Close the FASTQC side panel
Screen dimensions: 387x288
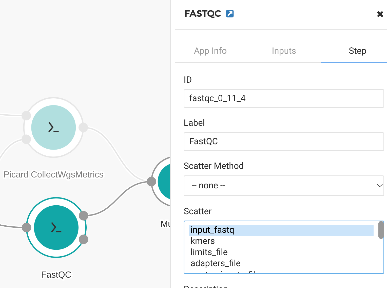pyautogui.click(x=380, y=14)
